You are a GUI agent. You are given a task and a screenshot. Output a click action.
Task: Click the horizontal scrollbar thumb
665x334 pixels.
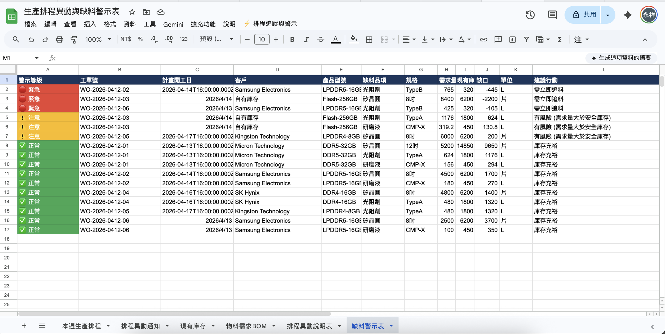pos(174,314)
